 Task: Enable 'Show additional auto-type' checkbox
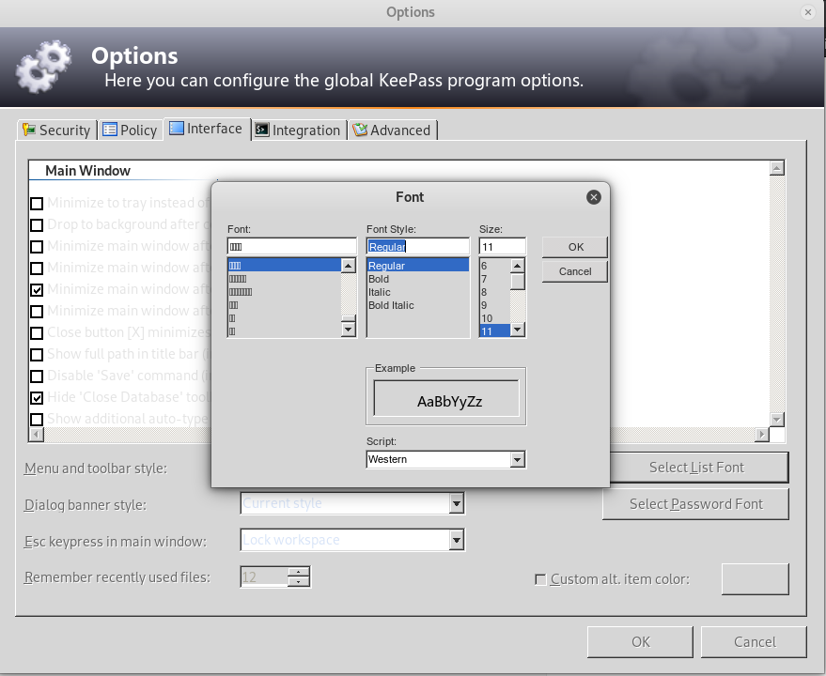click(x=37, y=419)
